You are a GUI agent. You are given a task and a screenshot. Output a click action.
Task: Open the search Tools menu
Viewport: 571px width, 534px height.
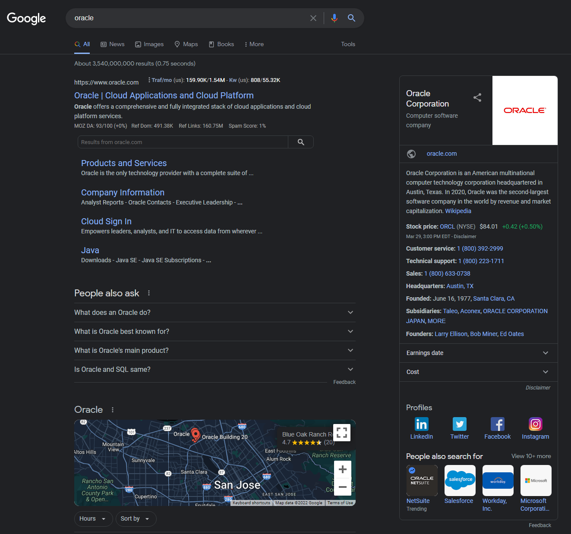[x=348, y=44]
